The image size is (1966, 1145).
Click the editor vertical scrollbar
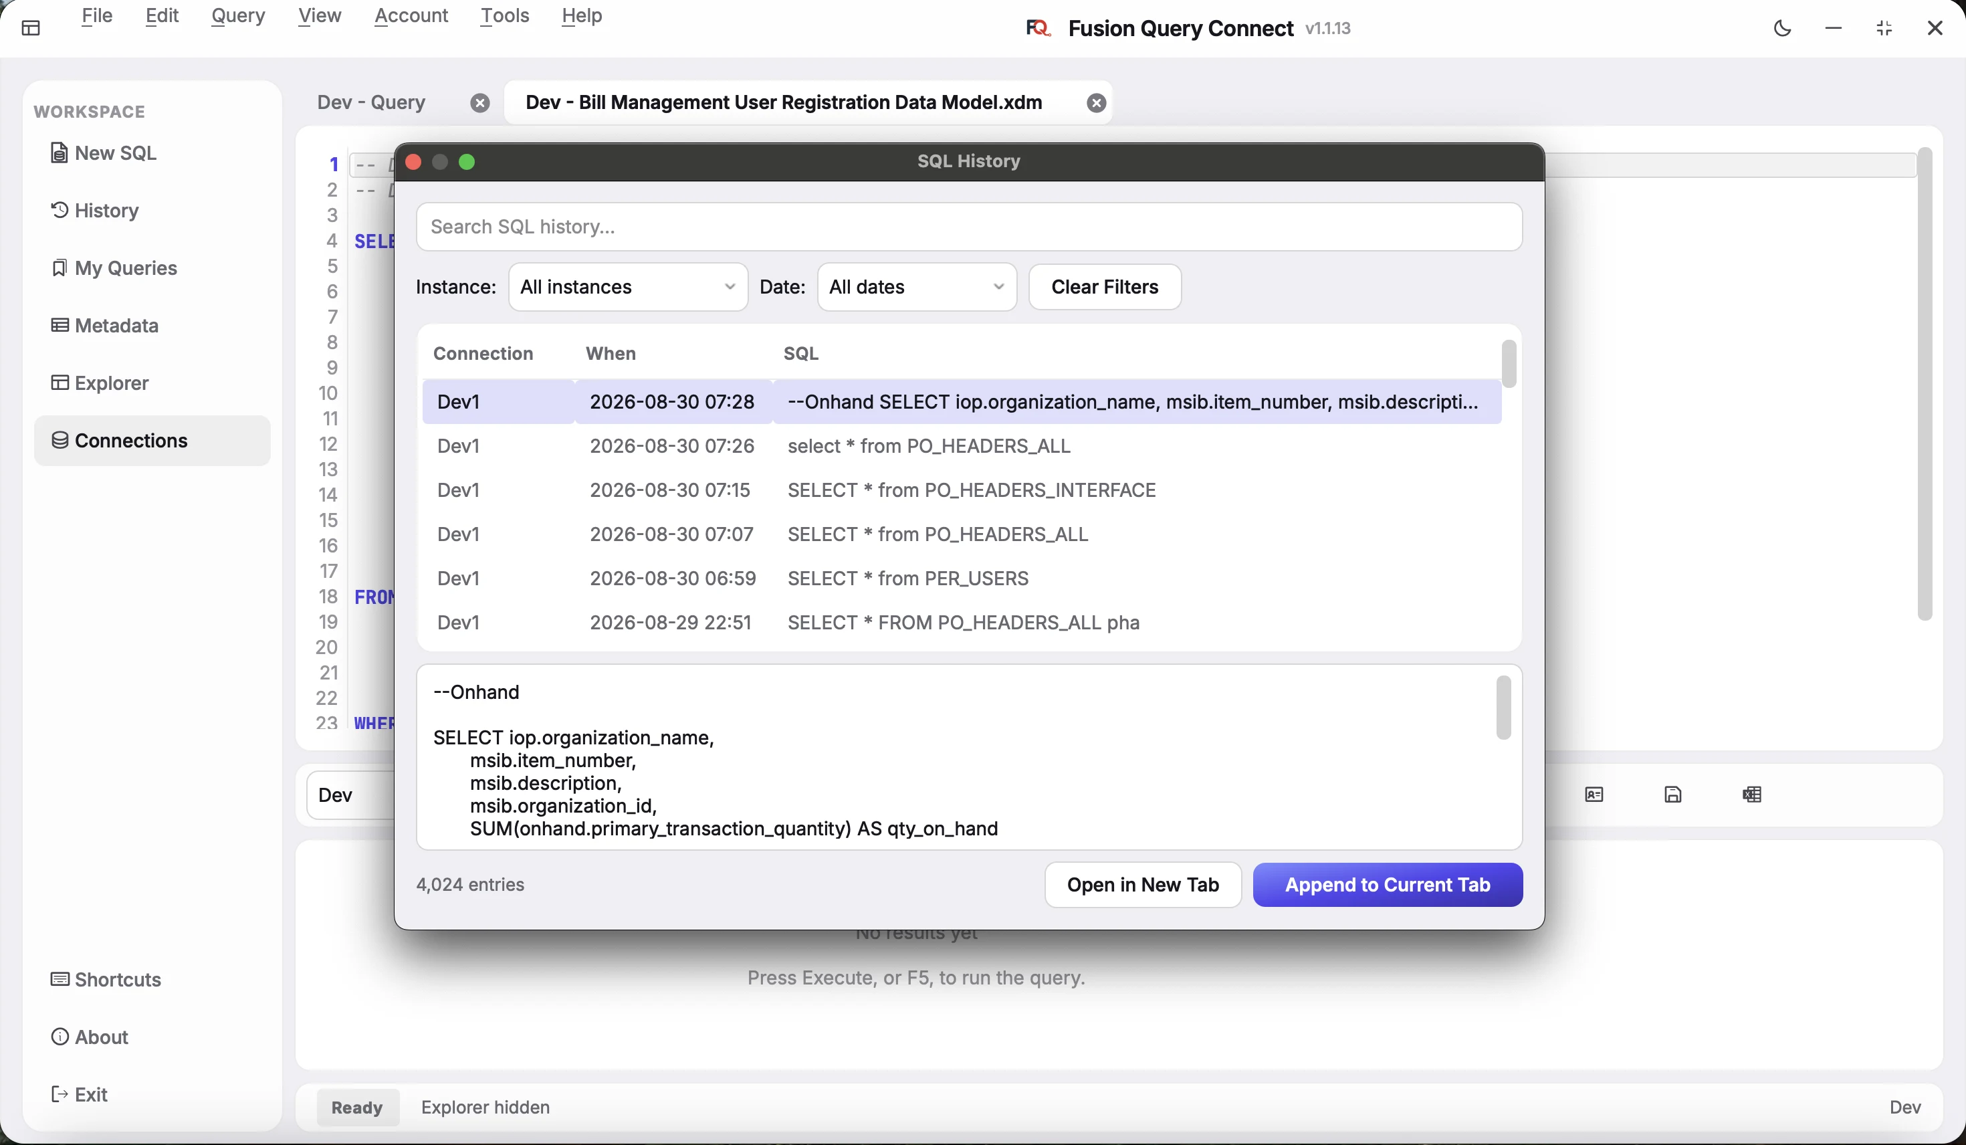(1925, 383)
